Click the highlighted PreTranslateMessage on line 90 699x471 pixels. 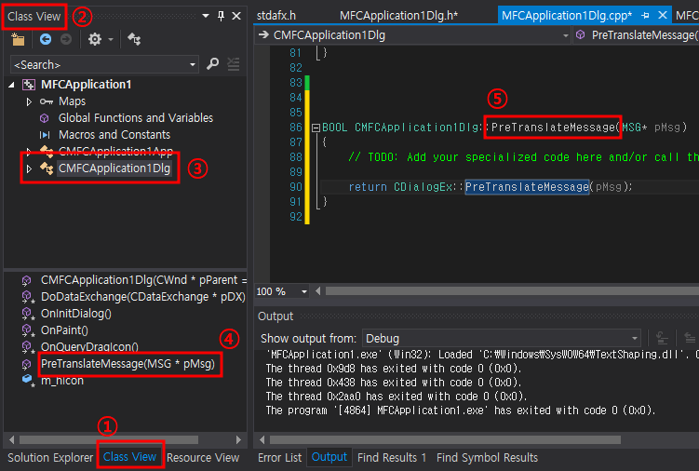point(527,187)
